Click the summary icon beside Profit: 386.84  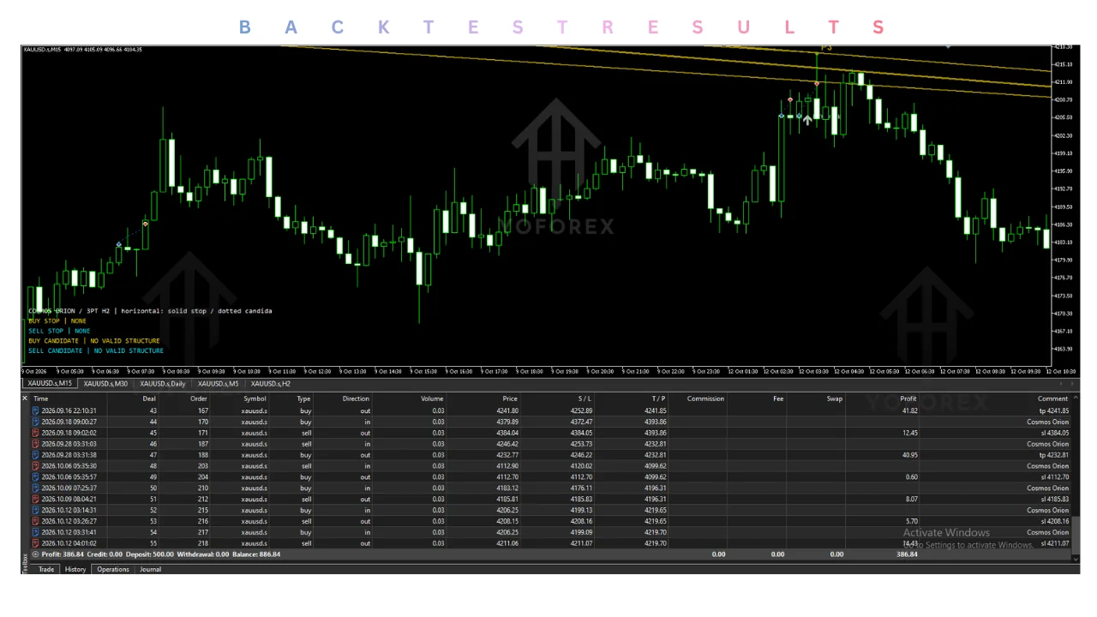click(x=35, y=554)
